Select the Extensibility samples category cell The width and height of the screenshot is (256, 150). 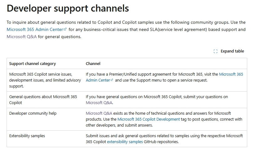27,136
